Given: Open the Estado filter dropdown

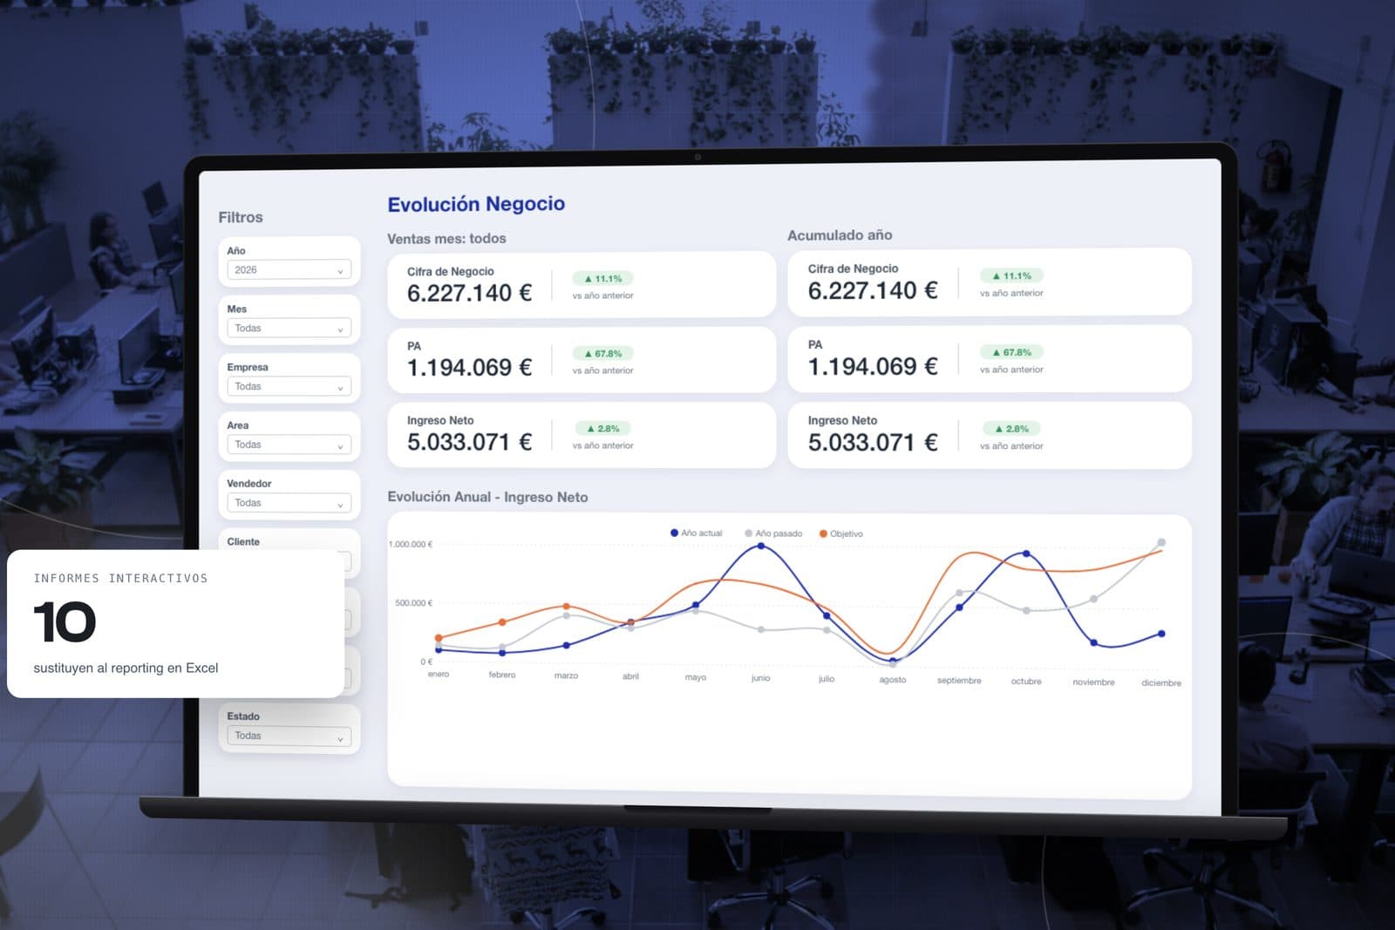Looking at the screenshot, I should (289, 736).
